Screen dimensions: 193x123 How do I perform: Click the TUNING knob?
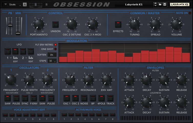(x=135, y=24)
